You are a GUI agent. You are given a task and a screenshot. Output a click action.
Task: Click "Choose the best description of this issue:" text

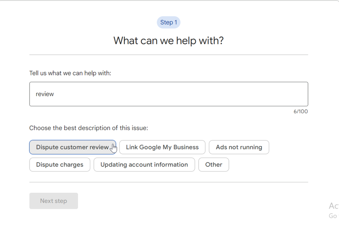pyautogui.click(x=88, y=128)
